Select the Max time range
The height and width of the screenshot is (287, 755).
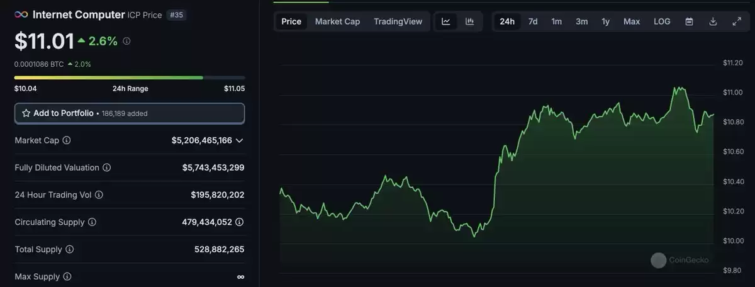632,21
